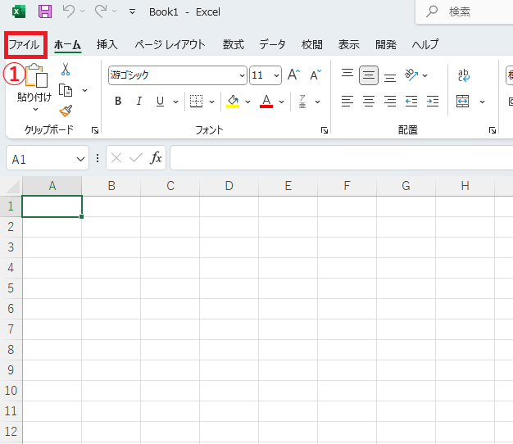Screen dimensions: 513x444
Task: Expand Orientation options arrow
Action: pyautogui.click(x=424, y=76)
